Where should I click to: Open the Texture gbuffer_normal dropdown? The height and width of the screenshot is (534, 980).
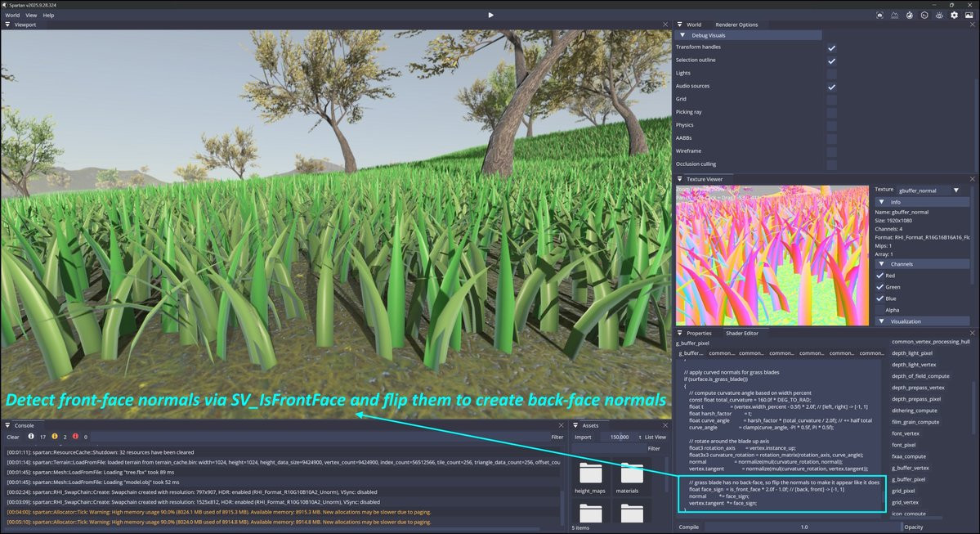(x=929, y=190)
